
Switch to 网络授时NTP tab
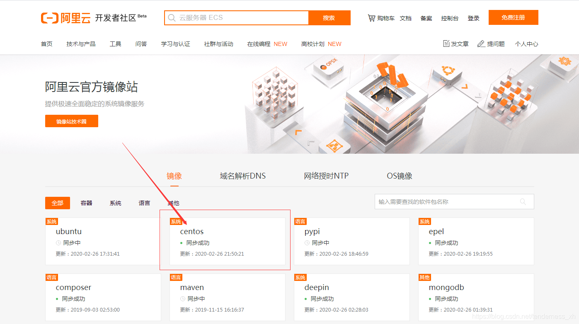click(x=326, y=176)
